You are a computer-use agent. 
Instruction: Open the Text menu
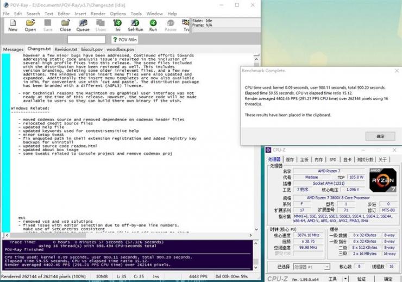pos(49,14)
